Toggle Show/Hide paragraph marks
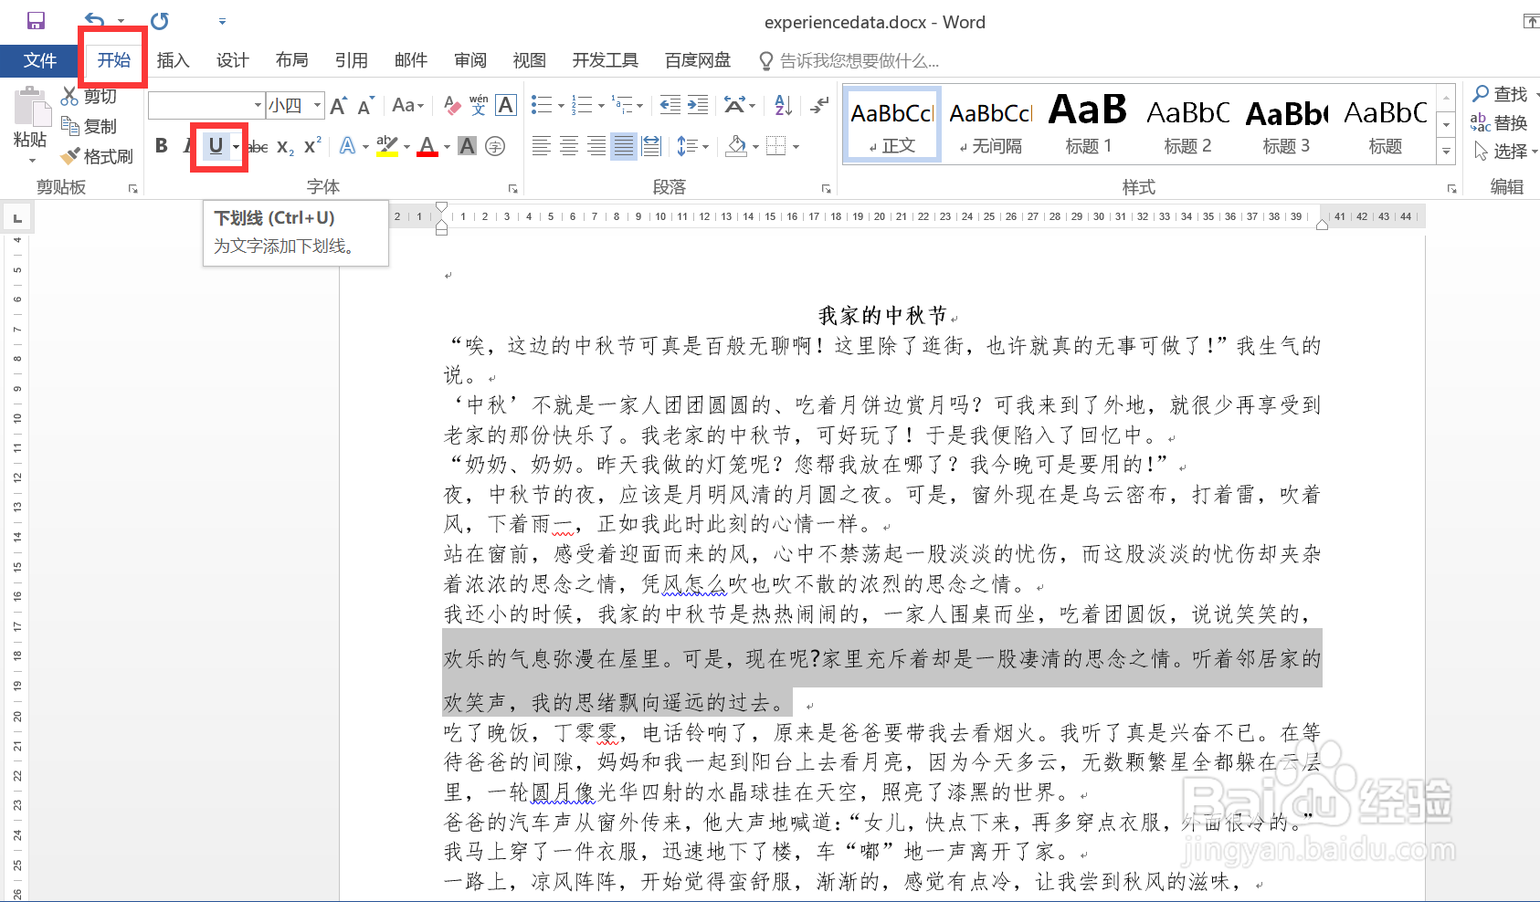 coord(819,105)
